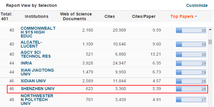
Task: Click the Web of Science Documents header
Action: tap(76, 16)
